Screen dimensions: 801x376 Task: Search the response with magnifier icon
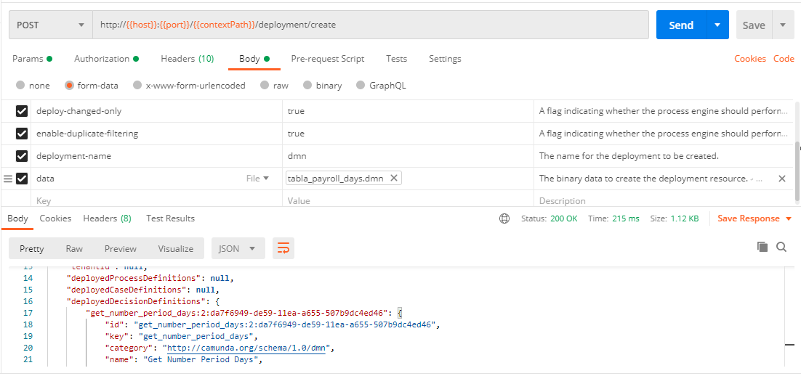click(781, 247)
